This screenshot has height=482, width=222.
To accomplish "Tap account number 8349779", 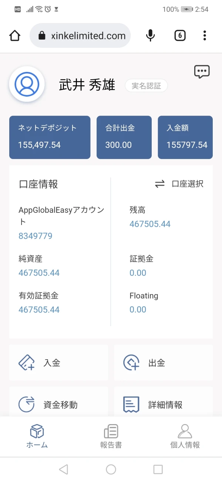I will pos(36,236).
